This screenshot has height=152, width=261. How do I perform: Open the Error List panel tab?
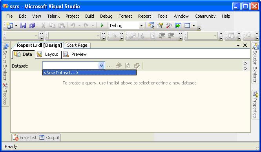tap(25, 137)
